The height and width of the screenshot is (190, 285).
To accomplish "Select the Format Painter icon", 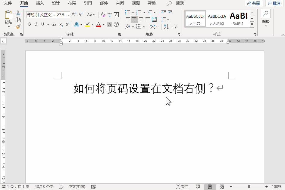I will click(x=18, y=26).
